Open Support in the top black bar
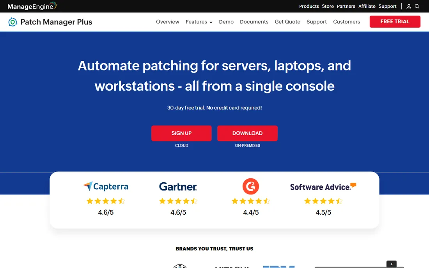 point(387,6)
